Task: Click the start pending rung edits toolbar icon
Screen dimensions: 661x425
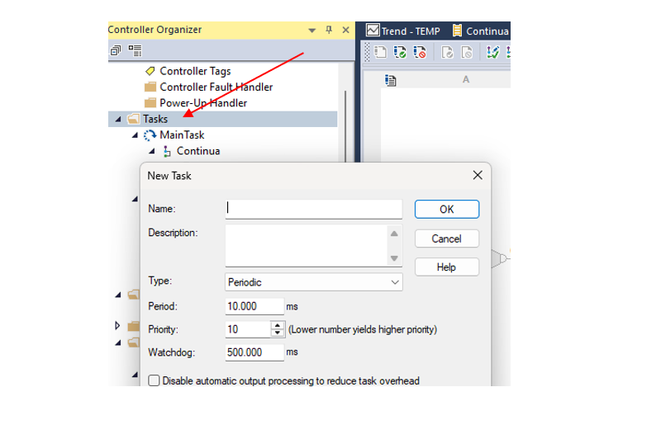Action: click(x=380, y=52)
